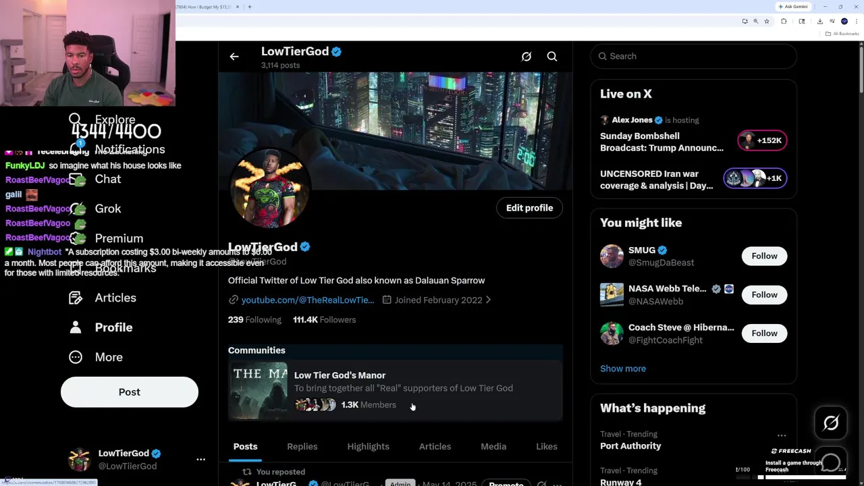Open UNCENSORED Iran war coverage broadcast
This screenshot has height=486, width=864.
point(657,180)
